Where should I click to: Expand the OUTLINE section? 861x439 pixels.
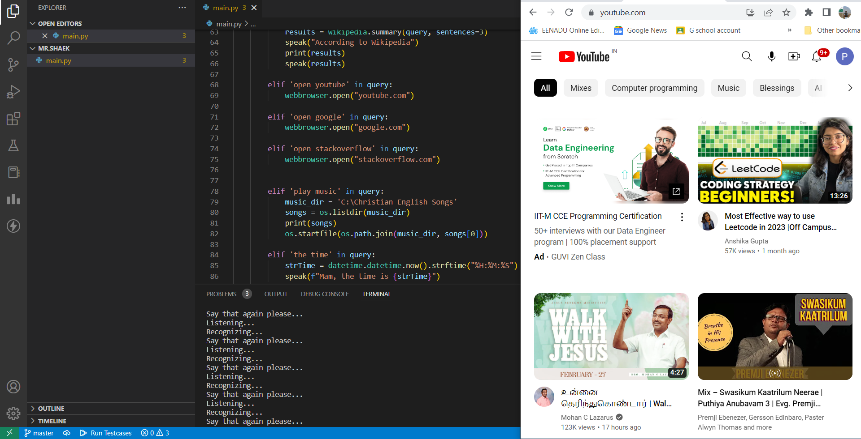[51, 409]
